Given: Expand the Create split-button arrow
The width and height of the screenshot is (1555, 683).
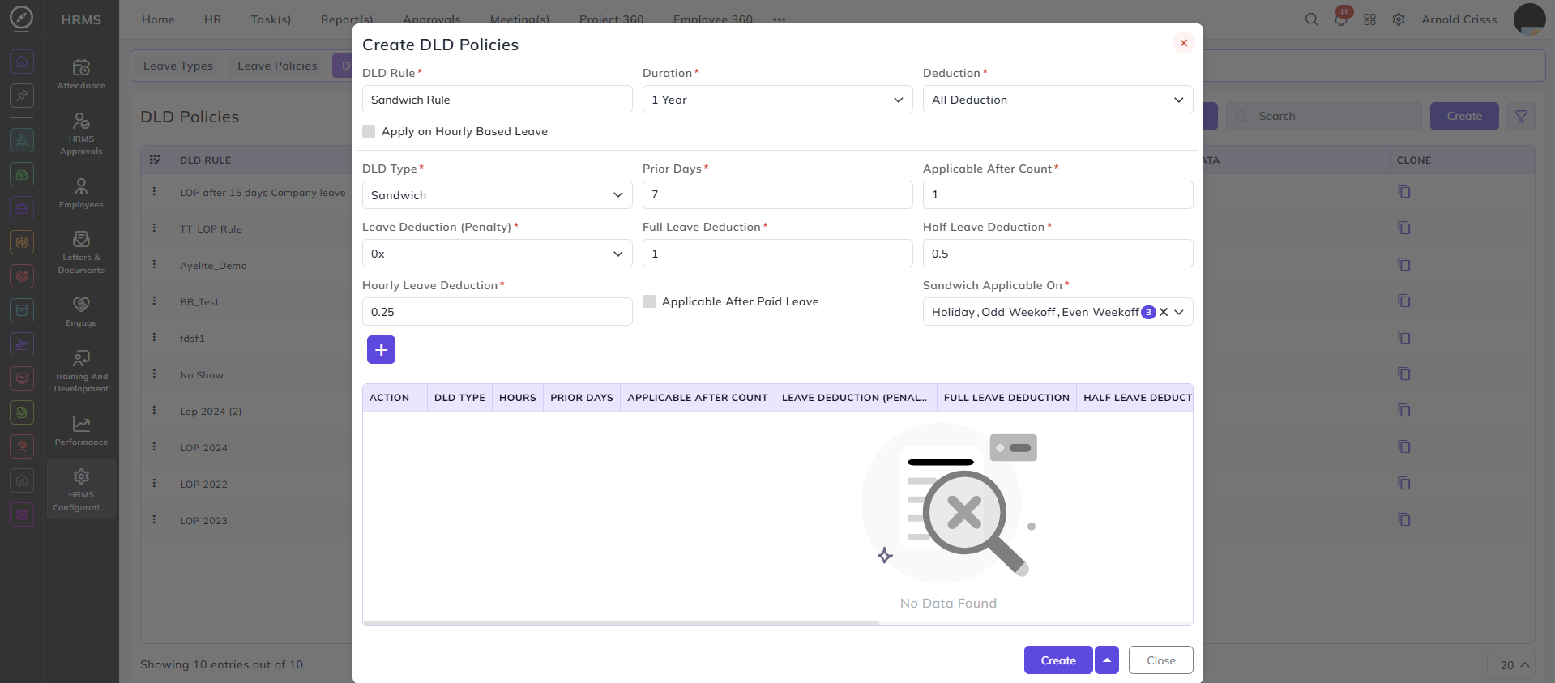Looking at the screenshot, I should [1107, 660].
